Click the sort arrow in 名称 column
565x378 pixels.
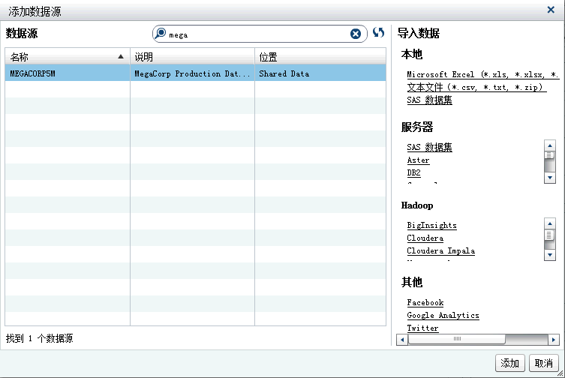[x=121, y=56]
